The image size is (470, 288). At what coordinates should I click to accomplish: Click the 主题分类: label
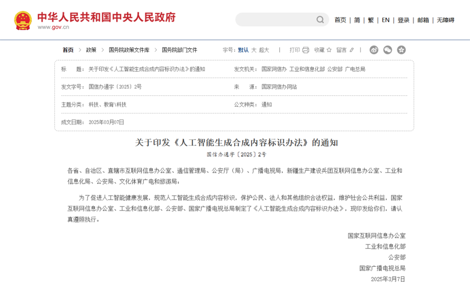(73, 104)
